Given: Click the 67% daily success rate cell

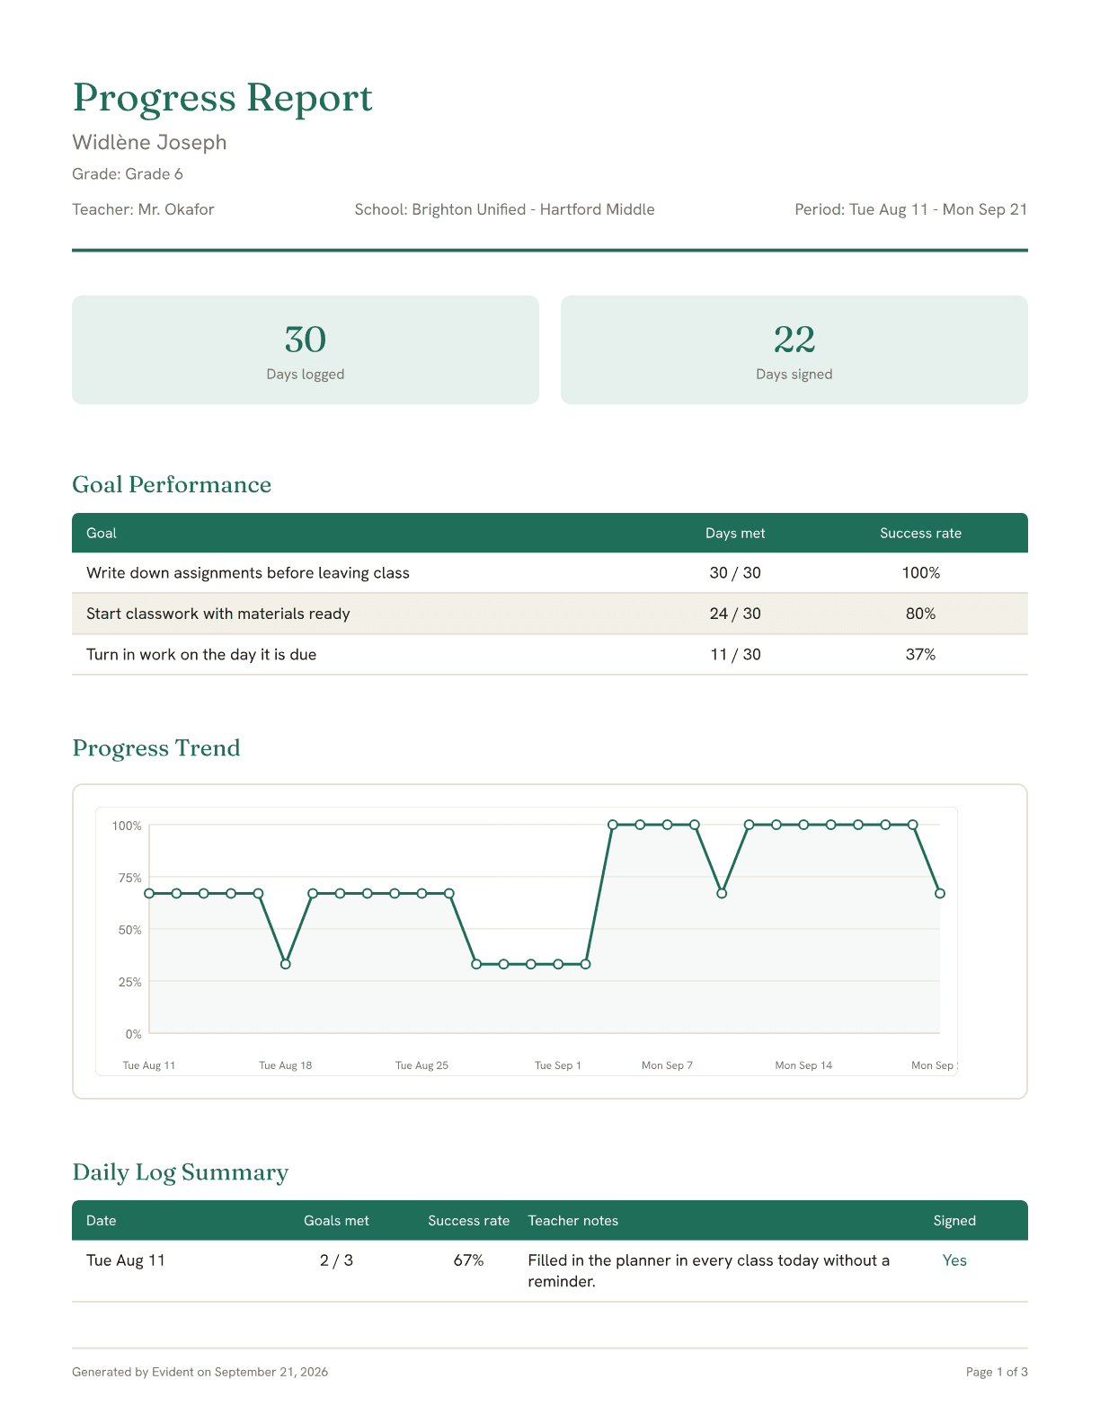Looking at the screenshot, I should pos(468,1260).
